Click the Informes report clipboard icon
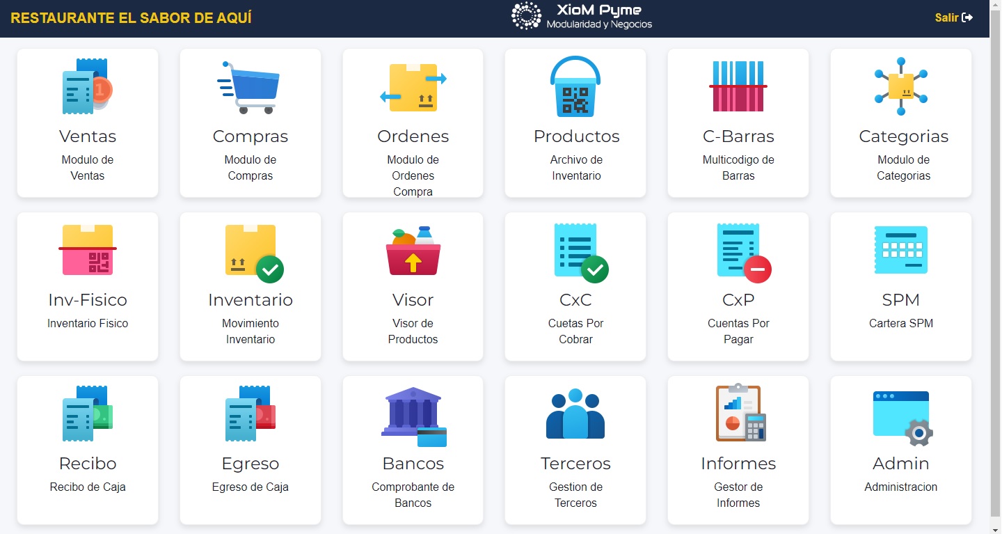1002x534 pixels. tap(740, 413)
